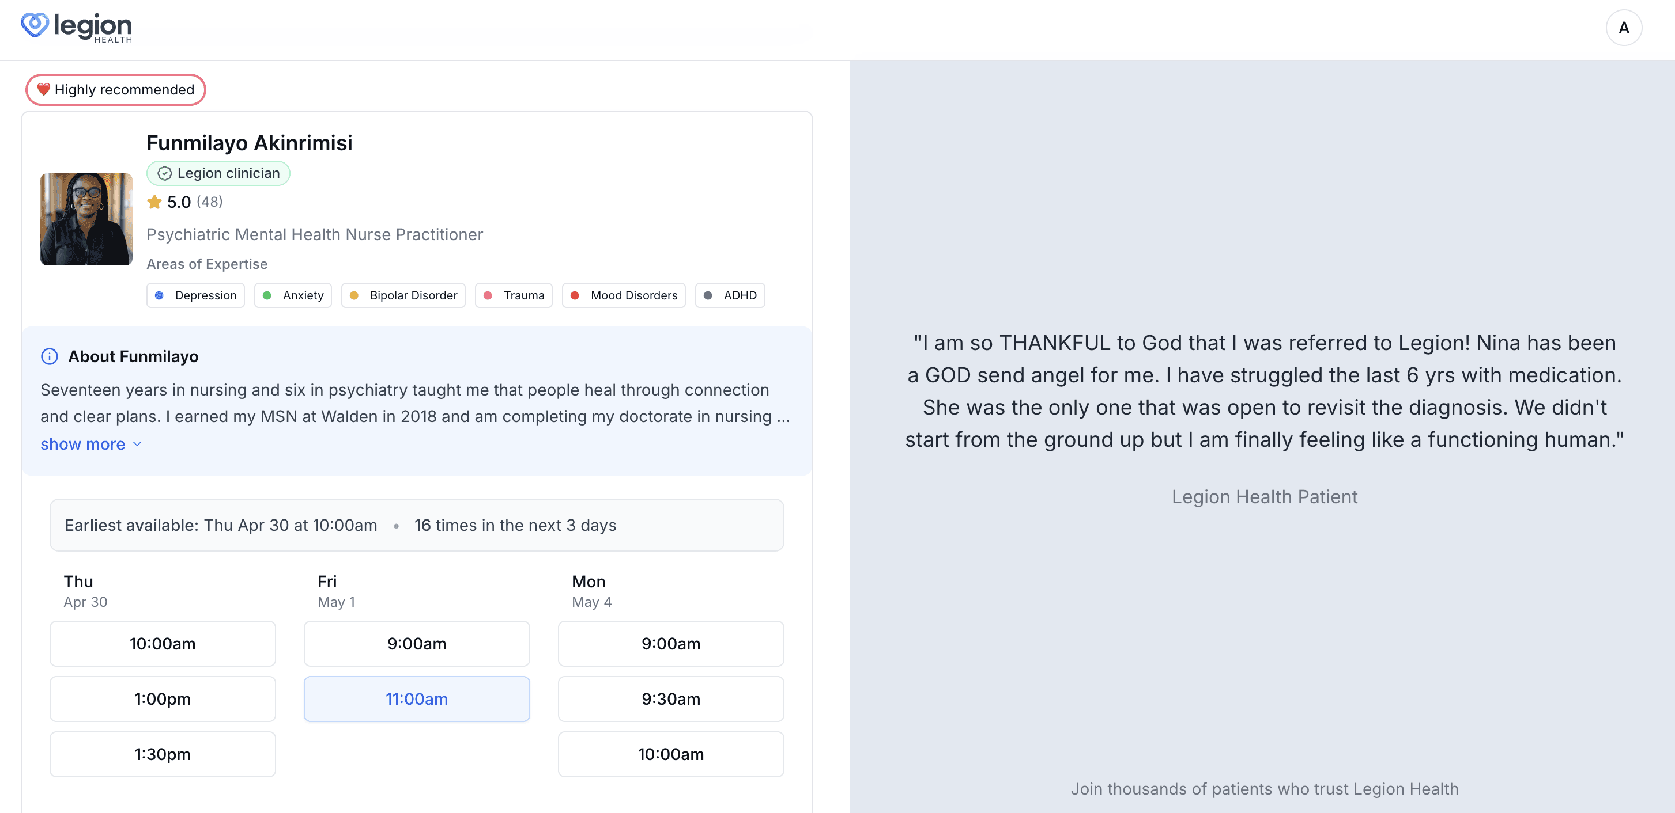Click the green dot on Anxiety tag
The image size is (1675, 813).
267,295
